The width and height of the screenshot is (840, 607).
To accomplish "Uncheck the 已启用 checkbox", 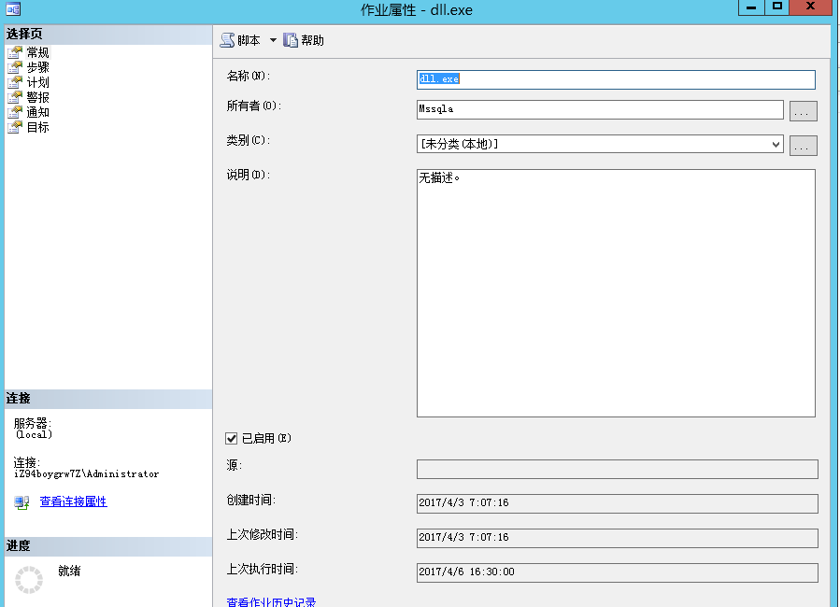I will coord(232,439).
